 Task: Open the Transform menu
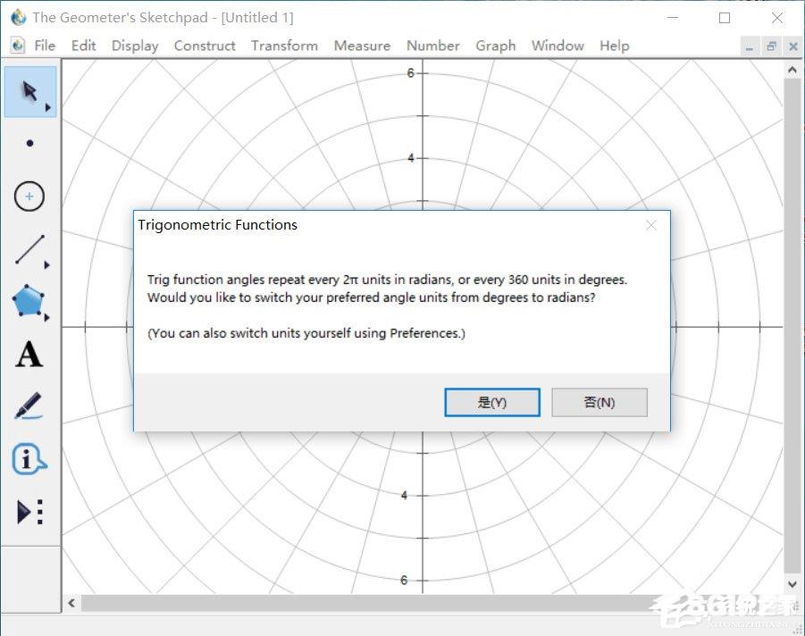[284, 46]
